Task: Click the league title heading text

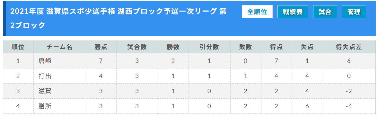Action: click(119, 18)
